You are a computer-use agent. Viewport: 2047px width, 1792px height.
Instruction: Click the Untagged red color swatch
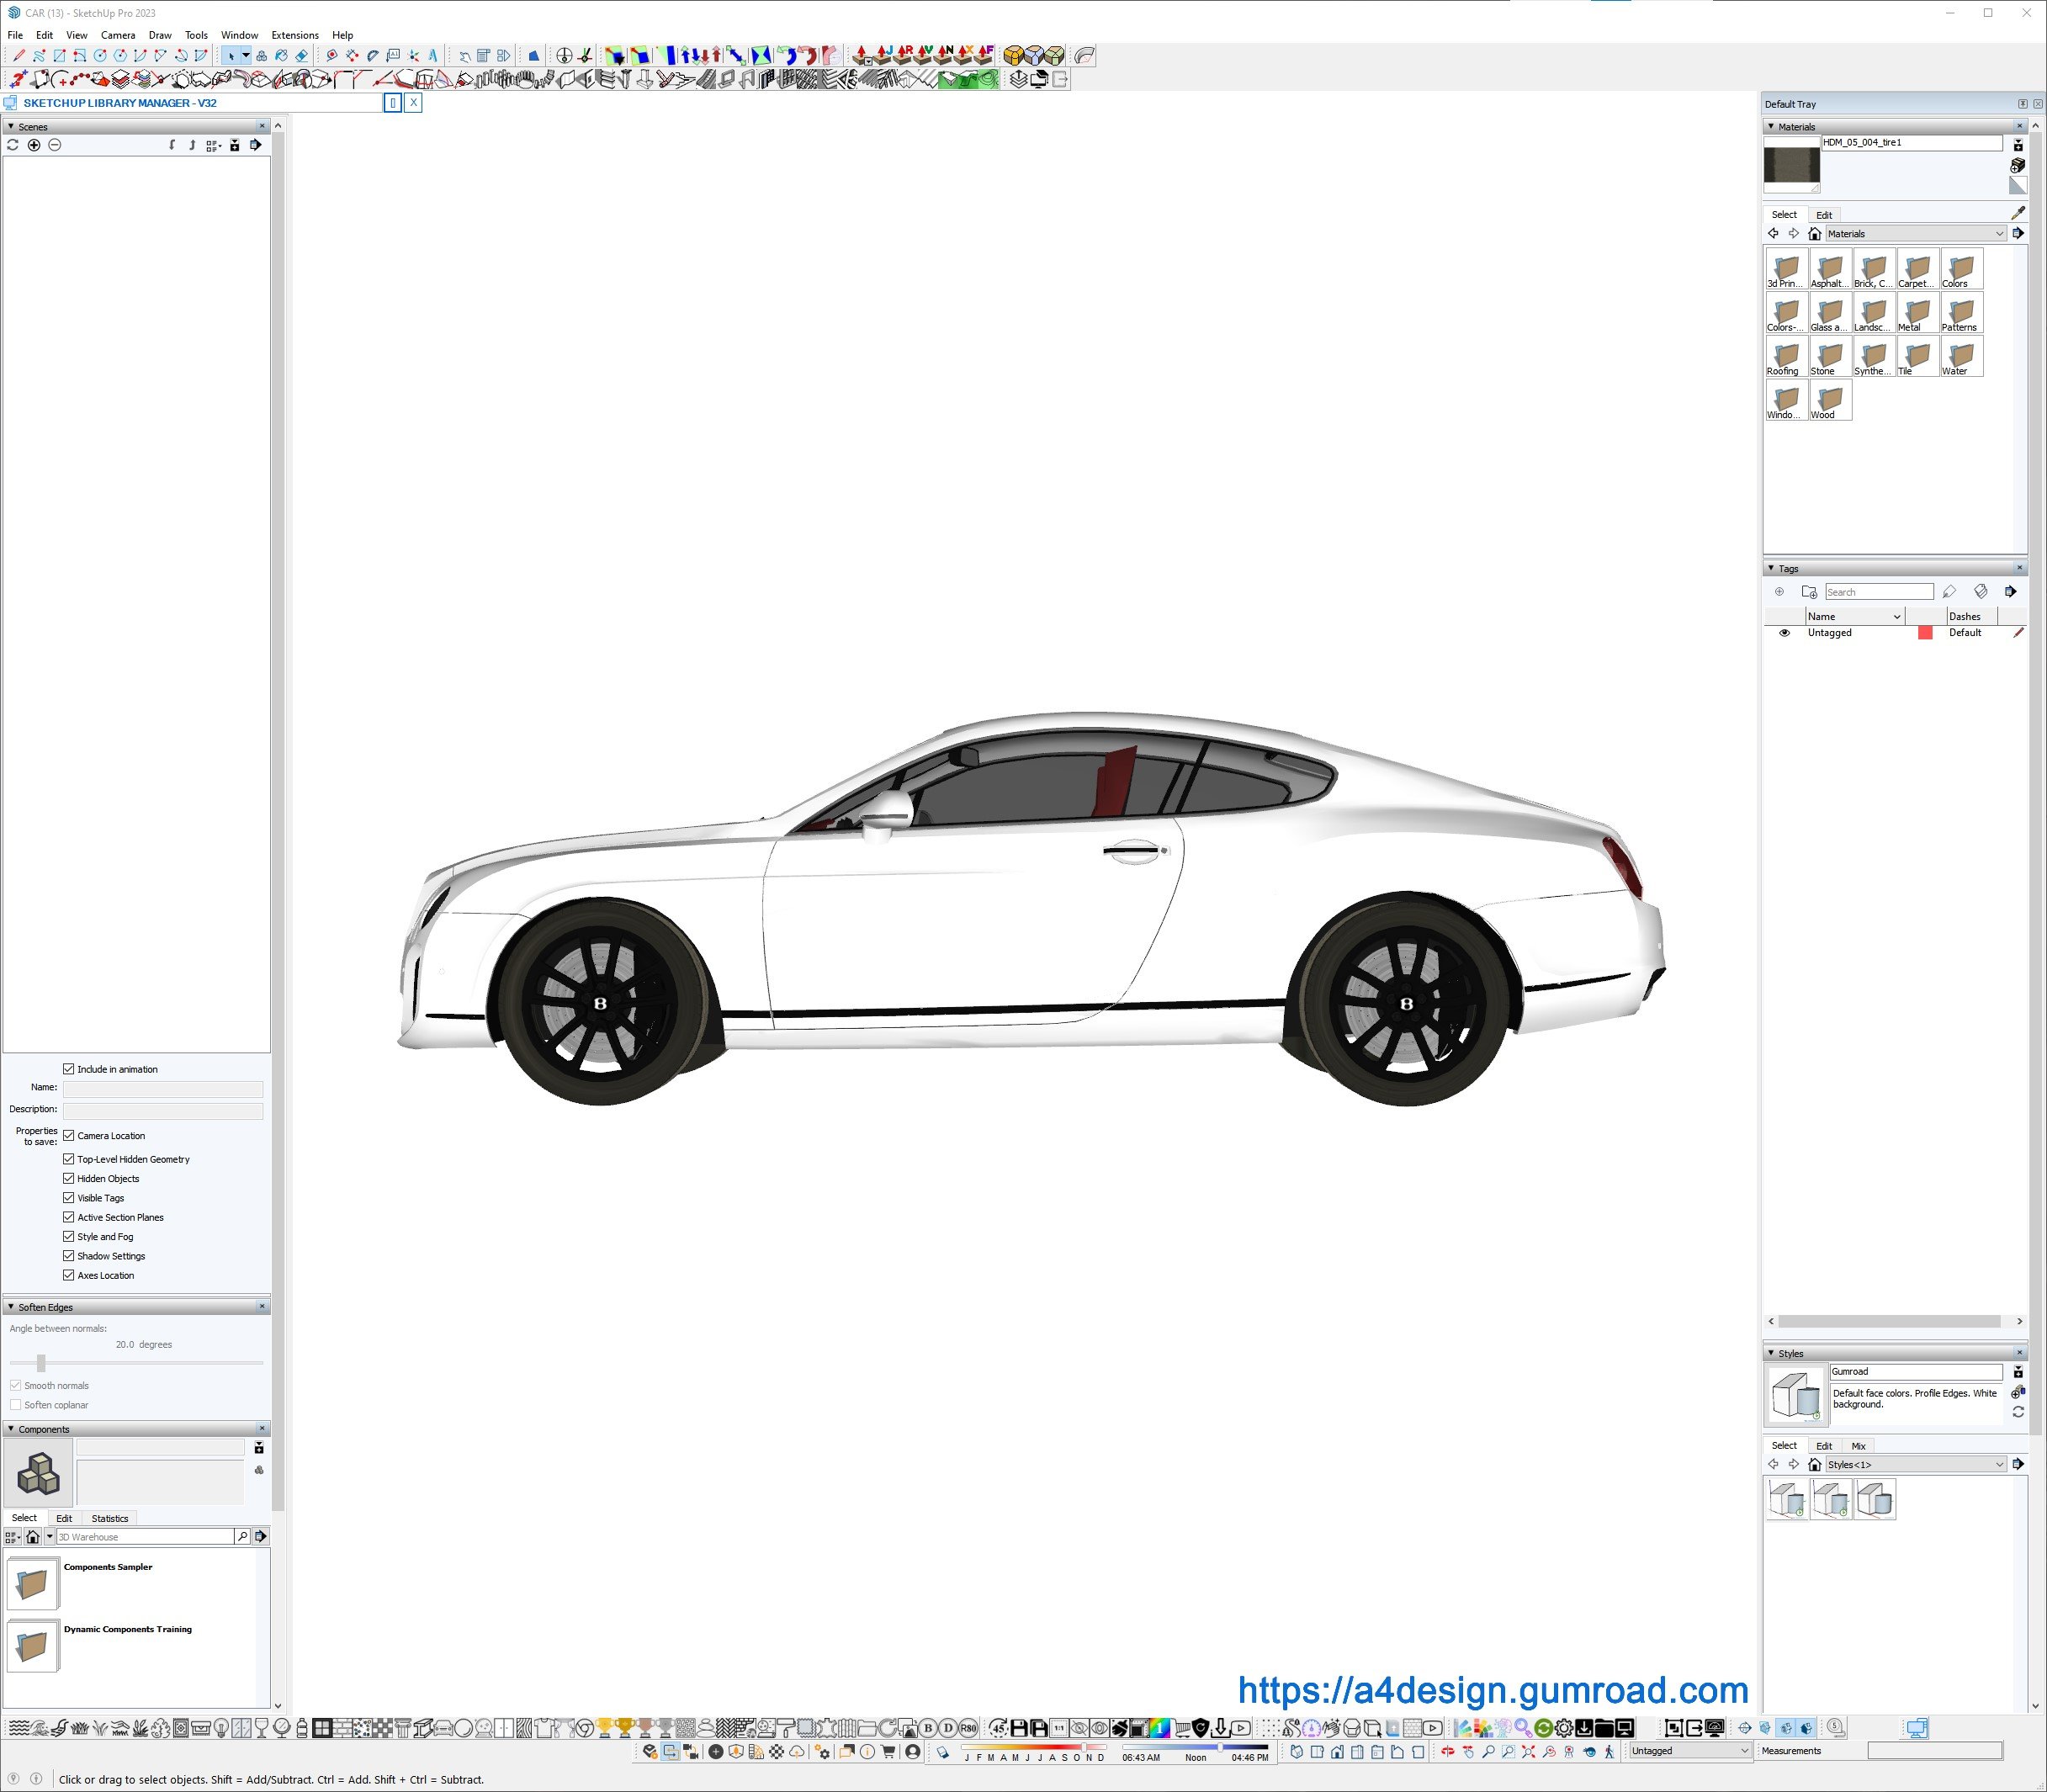pos(1925,633)
